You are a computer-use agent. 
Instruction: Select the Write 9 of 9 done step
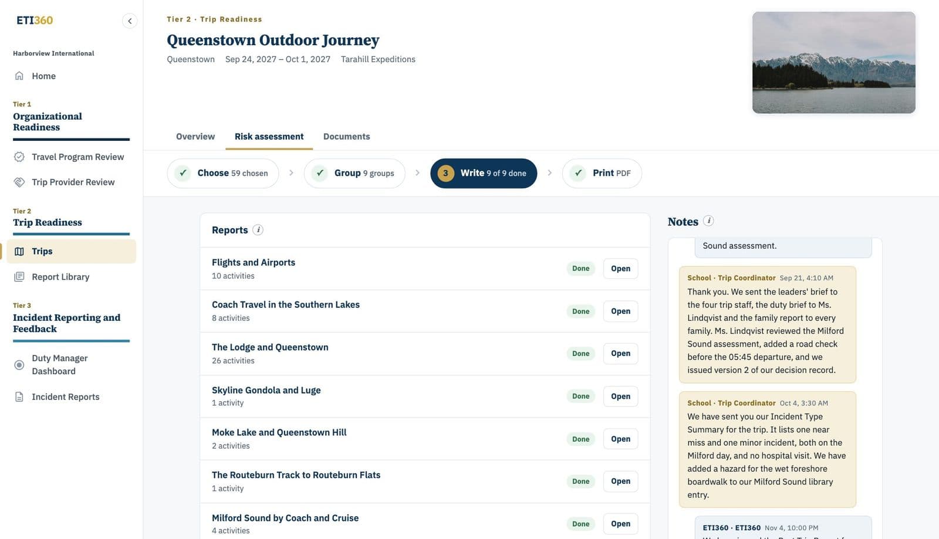[x=484, y=173]
